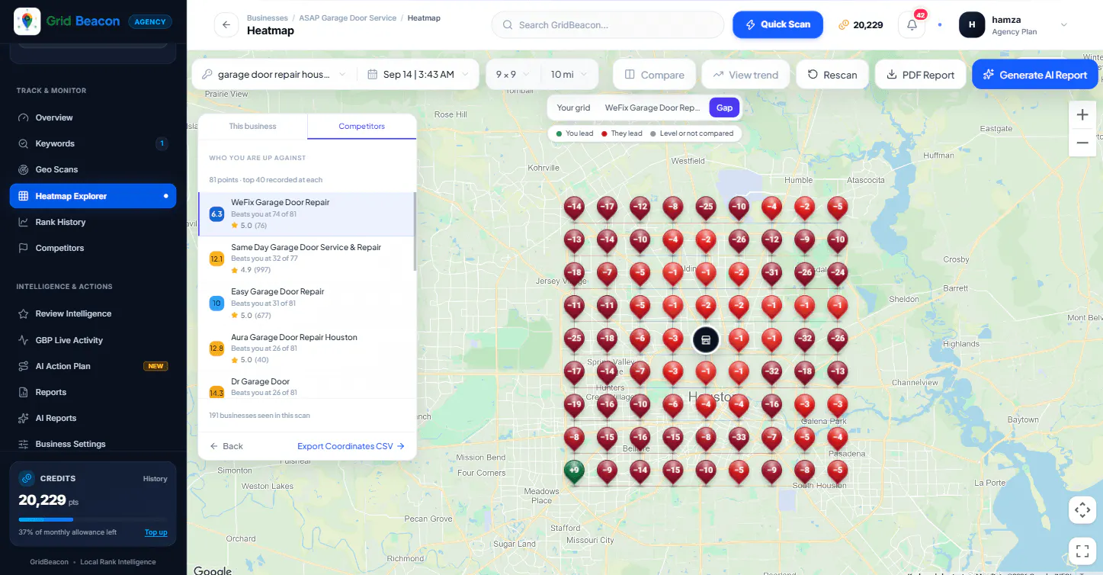The width and height of the screenshot is (1103, 575).
Task: Open Review Intelligence
Action: 93,313
